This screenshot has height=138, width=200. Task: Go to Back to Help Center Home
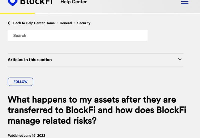34,23
